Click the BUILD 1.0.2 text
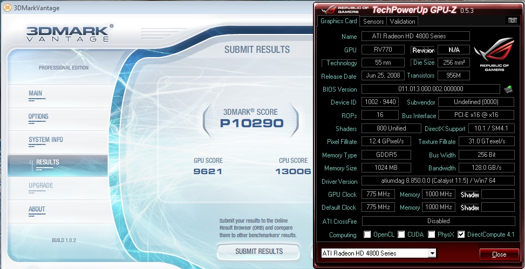The width and height of the screenshot is (525, 269). (64, 240)
